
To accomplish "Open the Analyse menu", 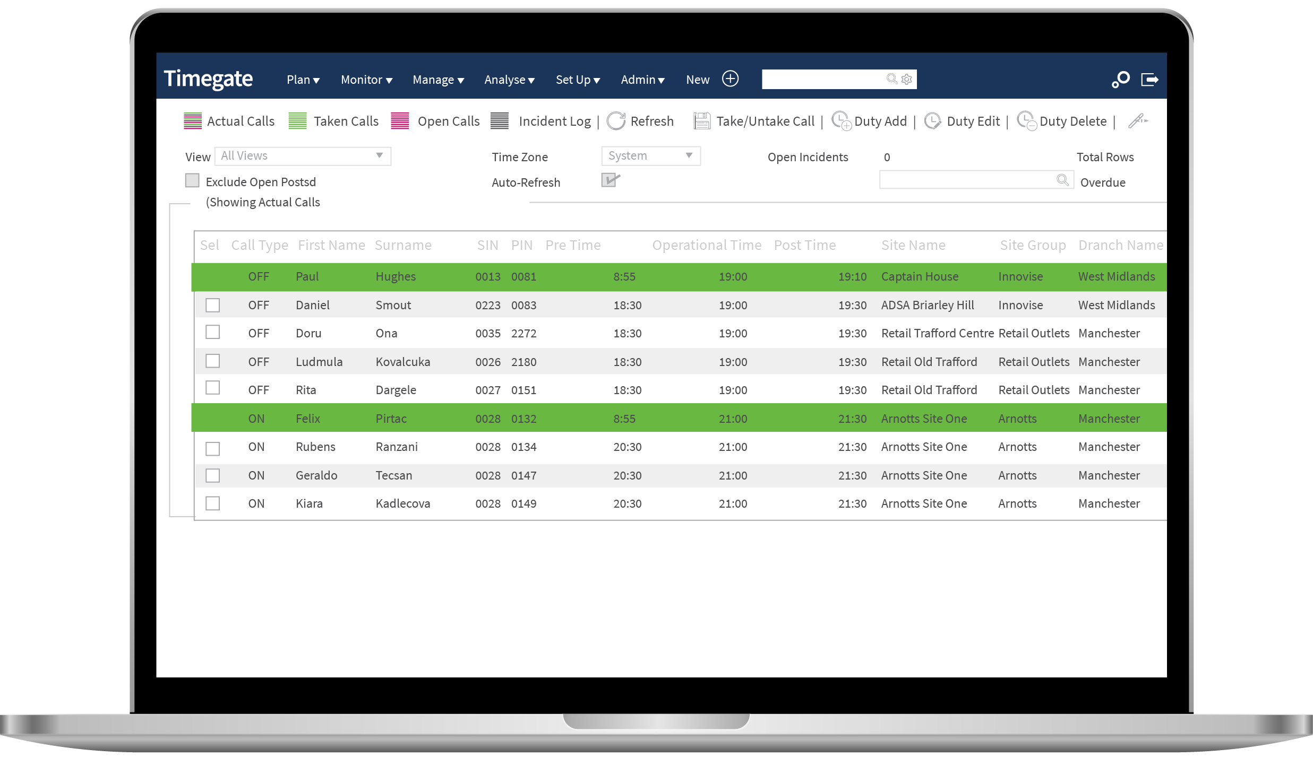I will coord(509,80).
